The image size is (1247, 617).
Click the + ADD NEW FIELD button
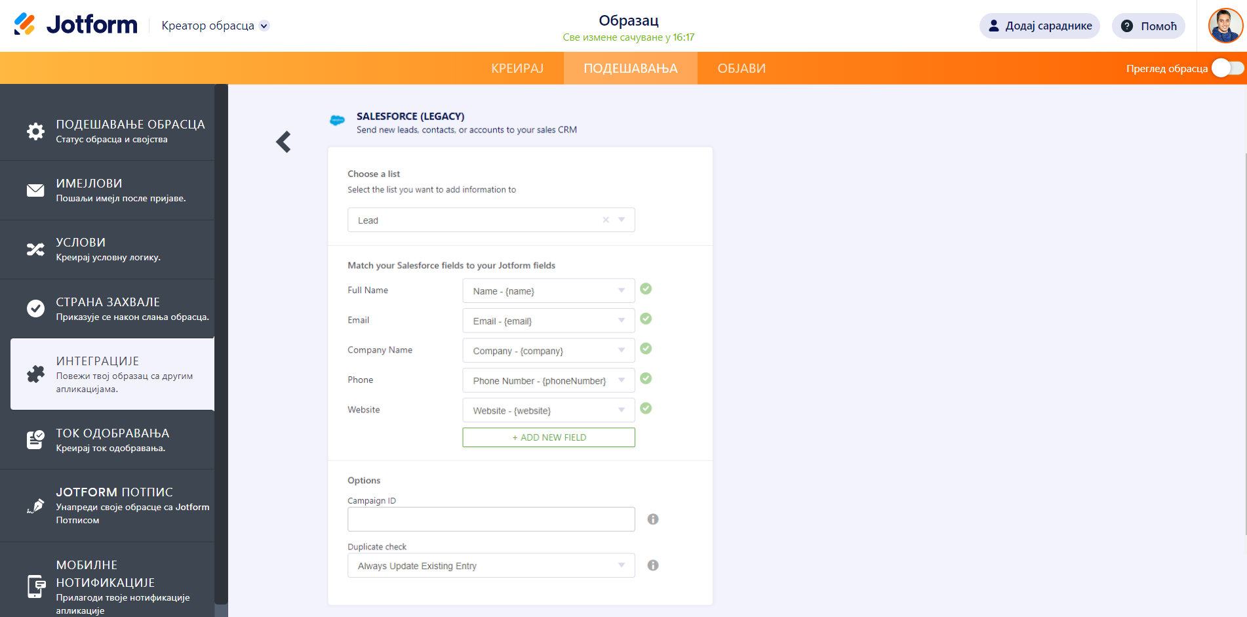[549, 437]
